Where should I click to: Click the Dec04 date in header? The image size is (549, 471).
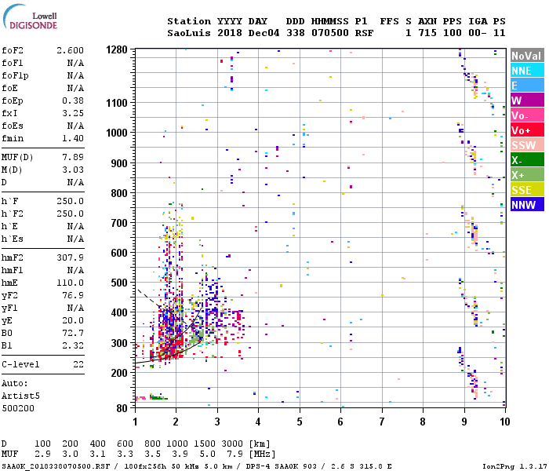pos(264,33)
